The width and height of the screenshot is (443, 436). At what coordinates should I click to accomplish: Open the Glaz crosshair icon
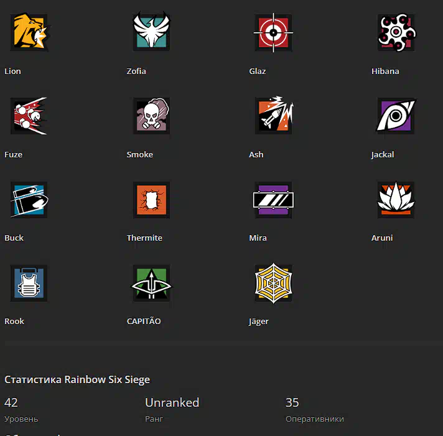(273, 32)
